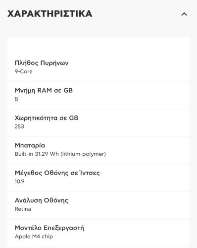Select the Μπαταρία label
Image resolution: width=197 pixels, height=248 pixels.
point(30,145)
